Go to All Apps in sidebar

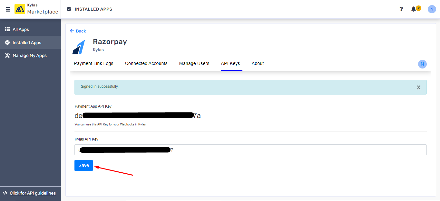pyautogui.click(x=30, y=29)
